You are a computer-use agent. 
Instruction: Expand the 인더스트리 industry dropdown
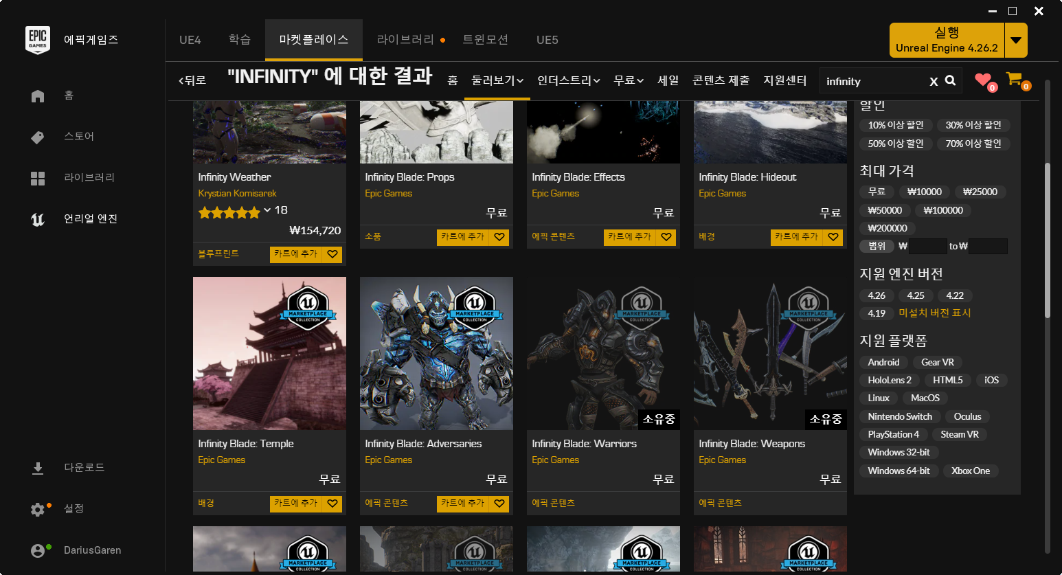coord(569,80)
